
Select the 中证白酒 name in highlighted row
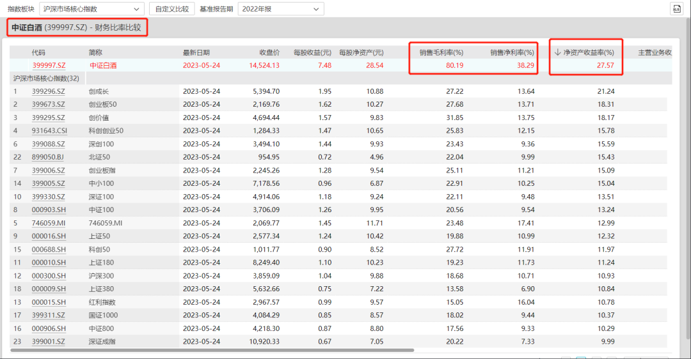click(x=103, y=65)
